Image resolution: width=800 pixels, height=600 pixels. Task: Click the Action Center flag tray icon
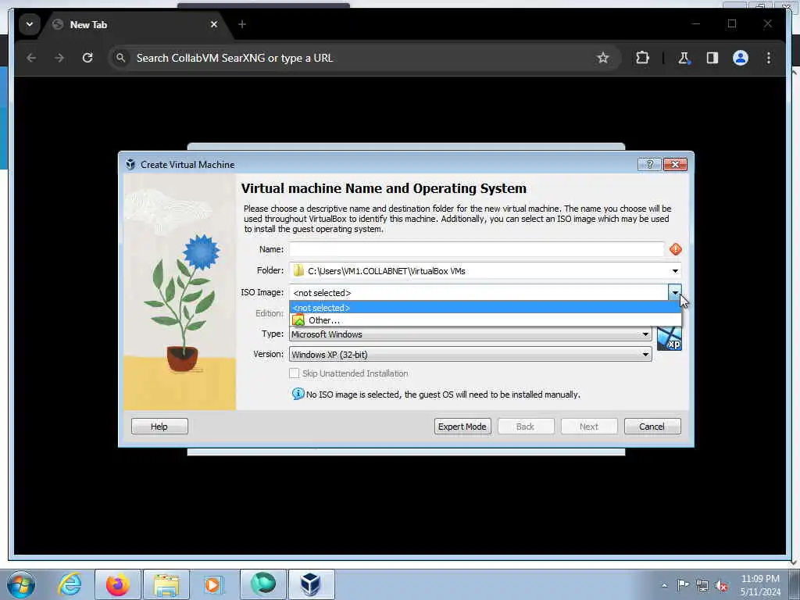pyautogui.click(x=683, y=585)
